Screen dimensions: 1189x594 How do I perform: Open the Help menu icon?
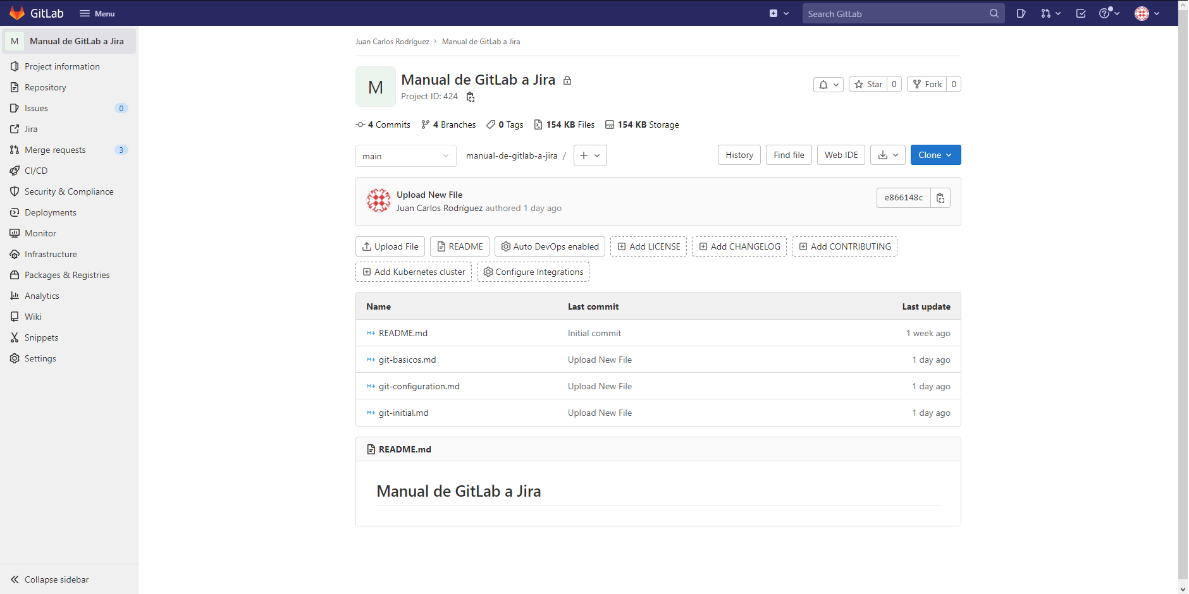[x=1109, y=13]
